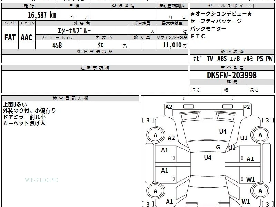Click the バックモニター sales point line
Image resolution: width=276 pixels, height=207 pixels.
[208, 29]
